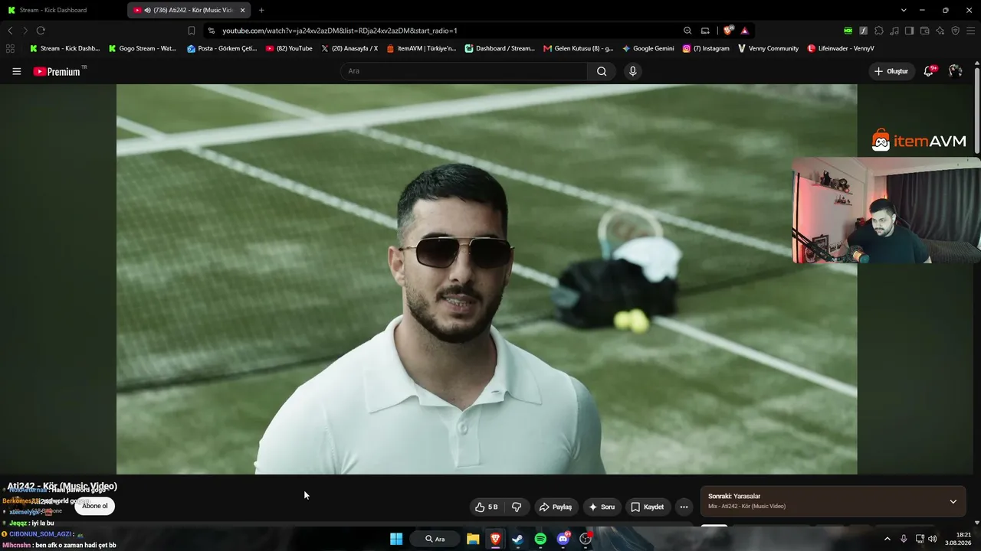This screenshot has width=981, height=551.
Task: Click the green extension icon in the toolbar
Action: coord(848,31)
